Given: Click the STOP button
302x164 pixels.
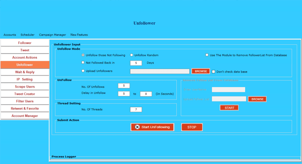Looking at the screenshot, I should (x=192, y=127).
